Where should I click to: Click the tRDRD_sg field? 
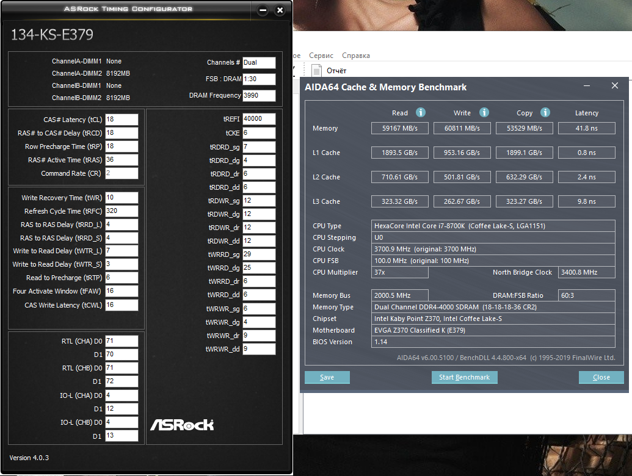pyautogui.click(x=259, y=147)
